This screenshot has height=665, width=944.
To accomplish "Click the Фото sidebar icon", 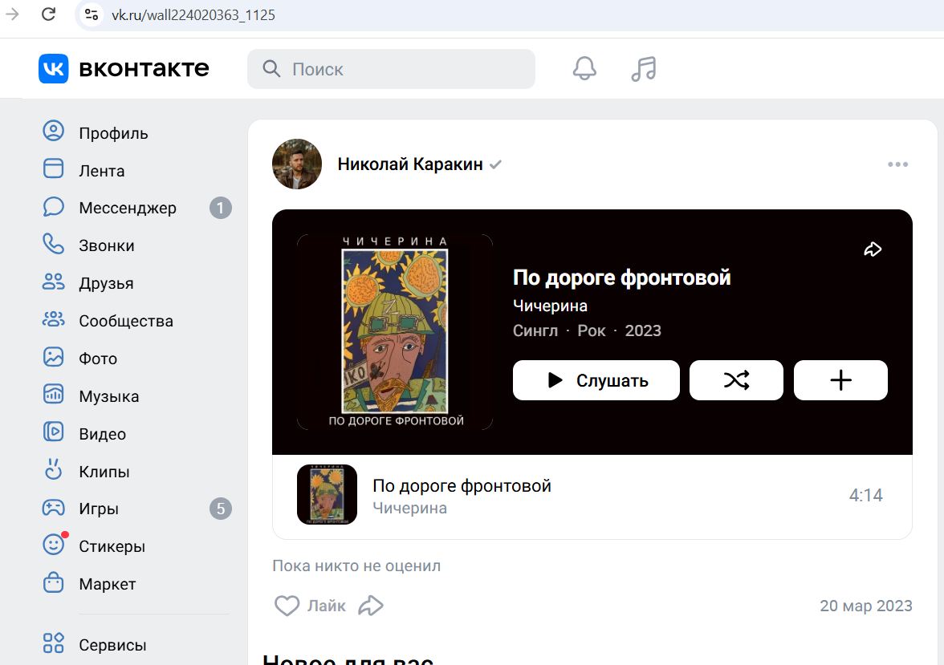I will click(x=53, y=357).
